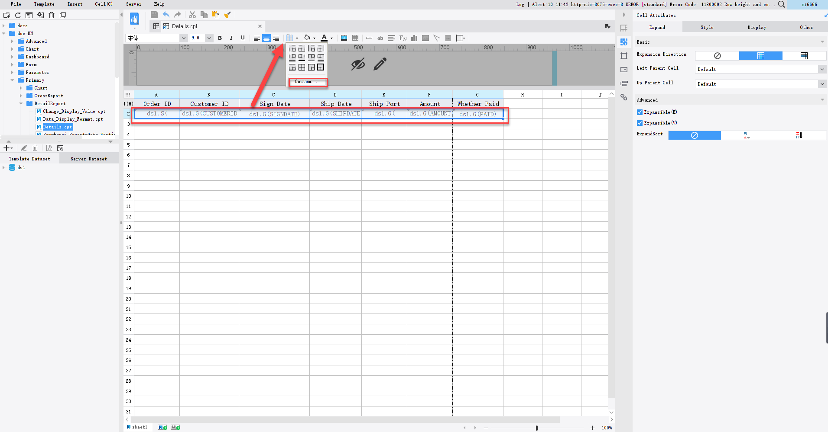
Task: Insert image cell element icon
Action: point(425,38)
